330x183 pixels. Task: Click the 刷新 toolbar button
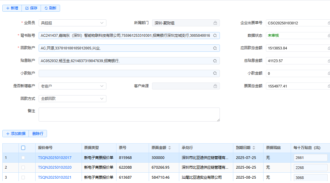coord(50,8)
